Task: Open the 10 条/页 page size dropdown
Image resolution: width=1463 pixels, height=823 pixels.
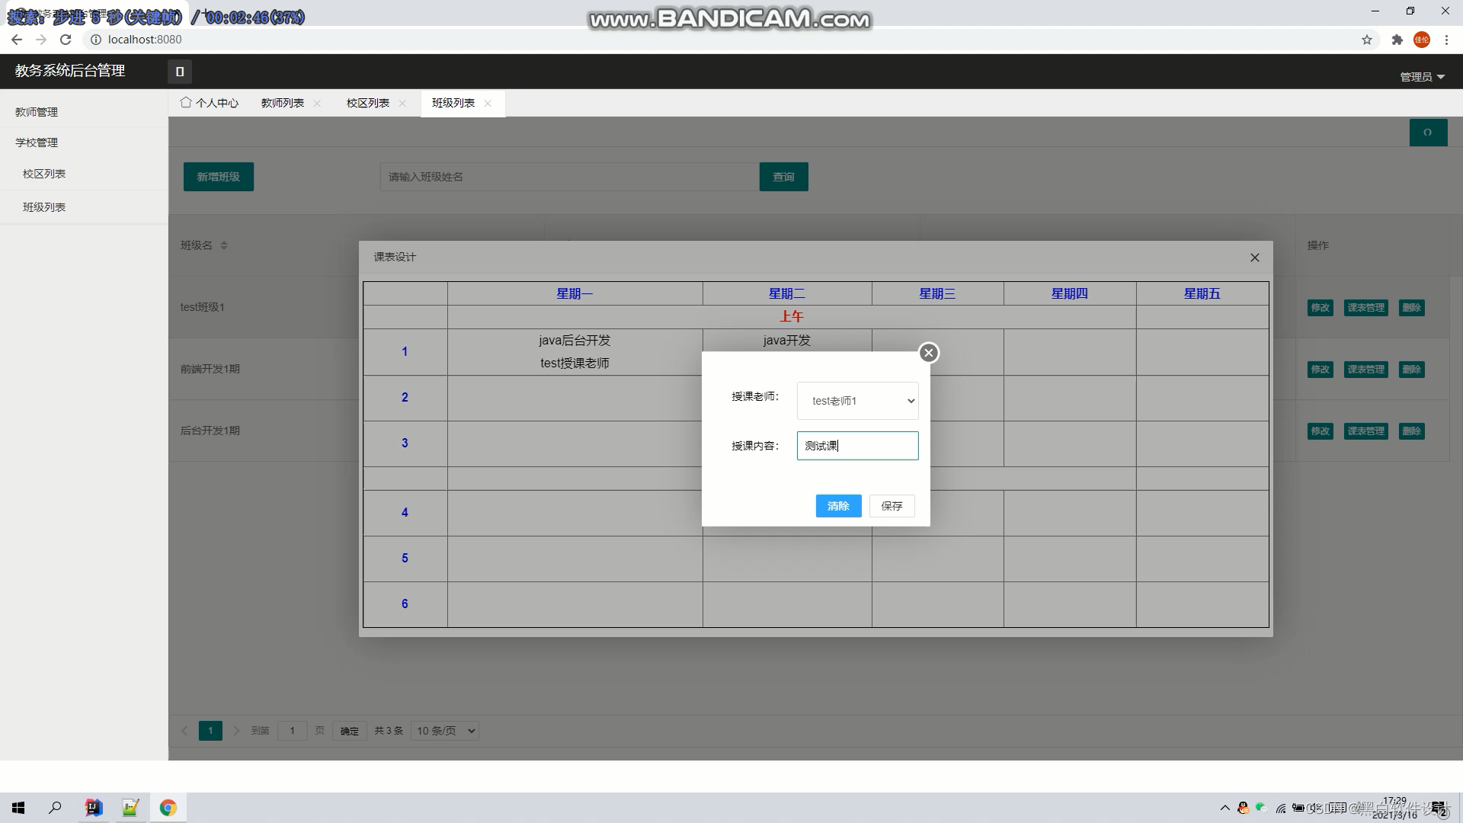Action: coord(445,731)
